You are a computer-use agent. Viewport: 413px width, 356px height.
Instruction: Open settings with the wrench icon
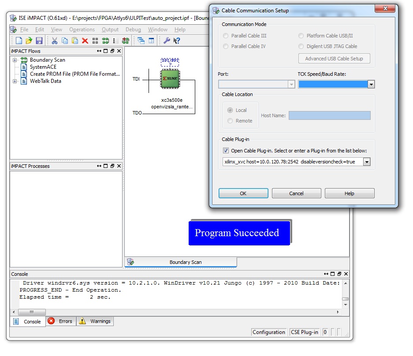click(167, 41)
